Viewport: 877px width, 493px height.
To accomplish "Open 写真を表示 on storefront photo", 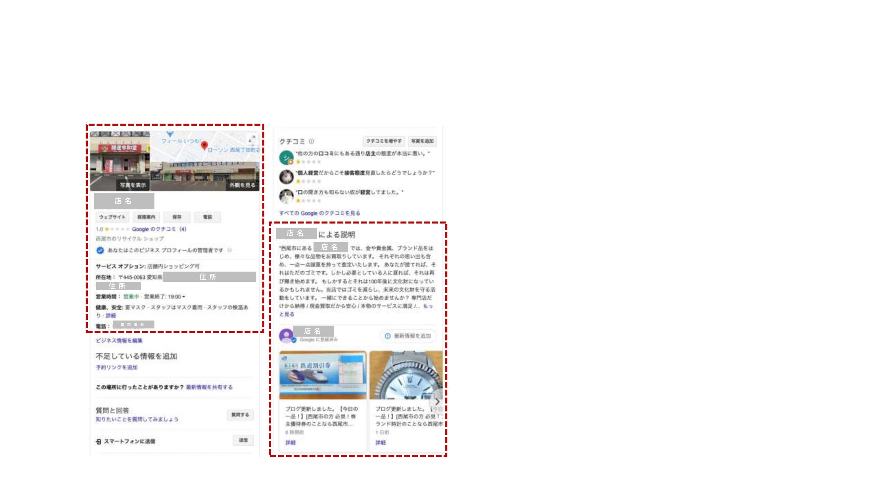I will coord(133,185).
